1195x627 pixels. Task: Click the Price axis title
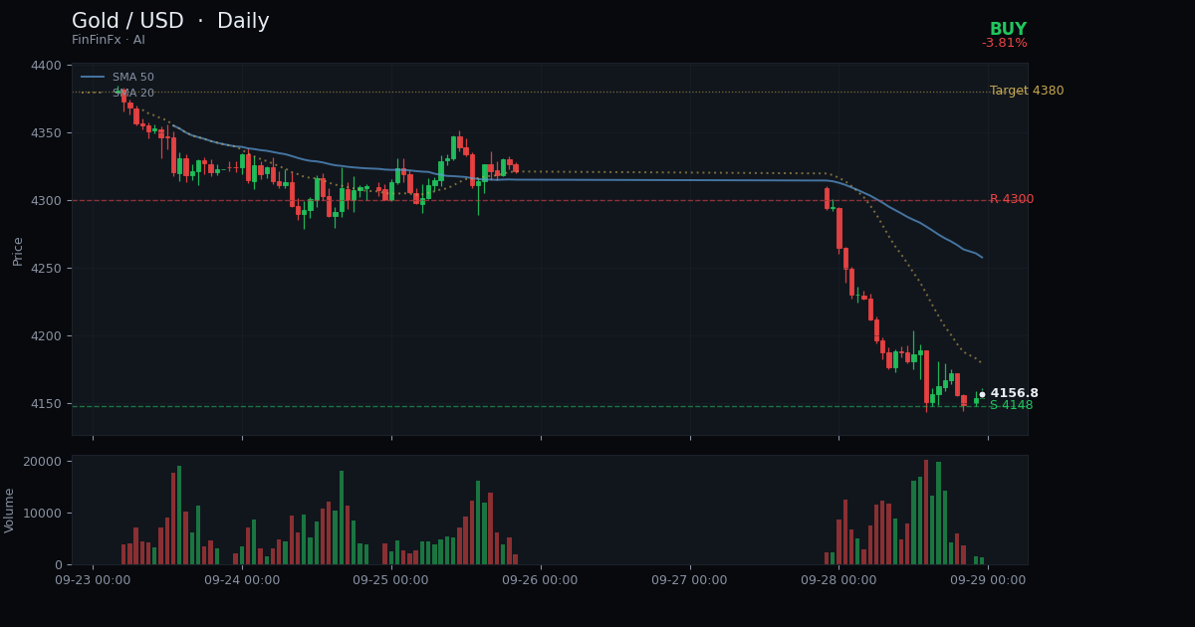[x=18, y=250]
